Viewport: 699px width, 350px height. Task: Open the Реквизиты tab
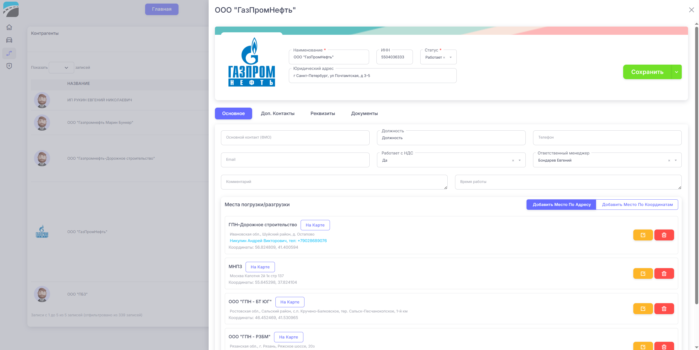(x=323, y=113)
